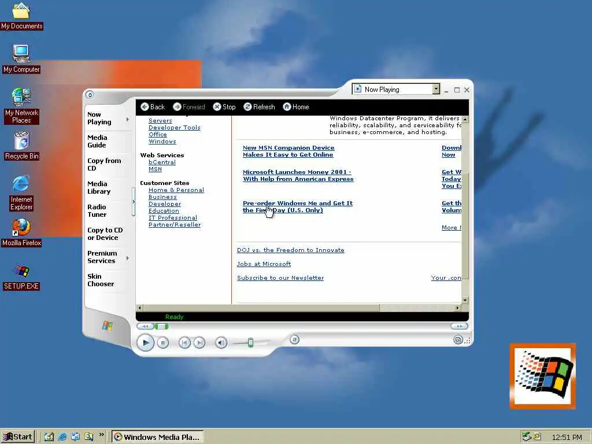This screenshot has width=592, height=444.
Task: Expand Now Playing submenu arrow
Action: [128, 119]
